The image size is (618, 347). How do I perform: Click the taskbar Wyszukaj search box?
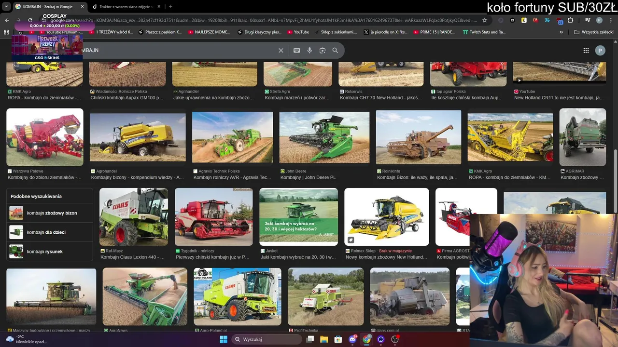(267, 339)
